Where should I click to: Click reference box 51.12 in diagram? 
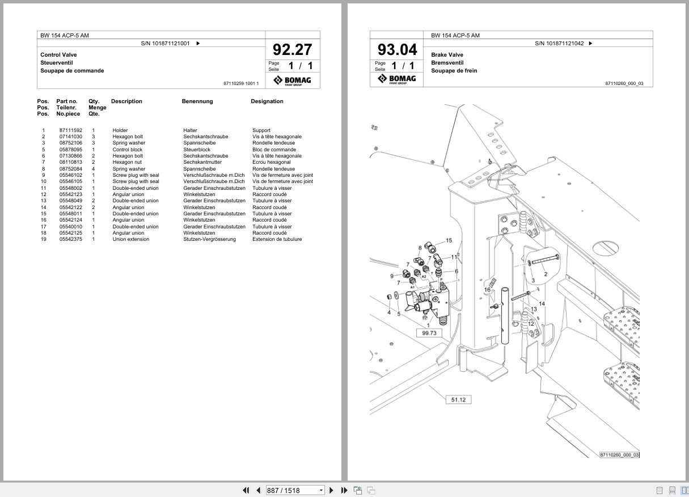click(458, 400)
